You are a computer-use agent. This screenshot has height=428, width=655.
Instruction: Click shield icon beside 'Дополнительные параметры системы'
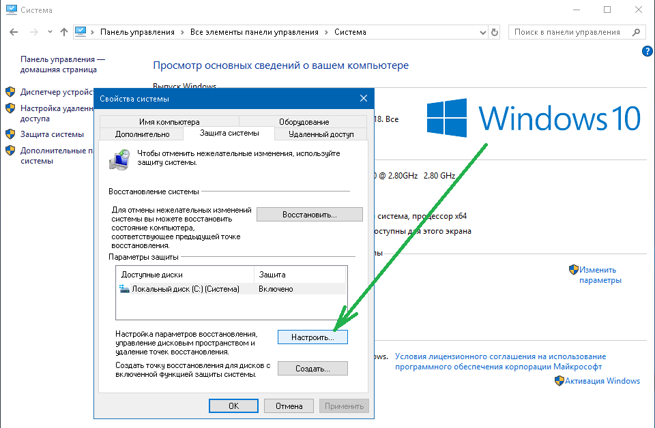(x=10, y=151)
